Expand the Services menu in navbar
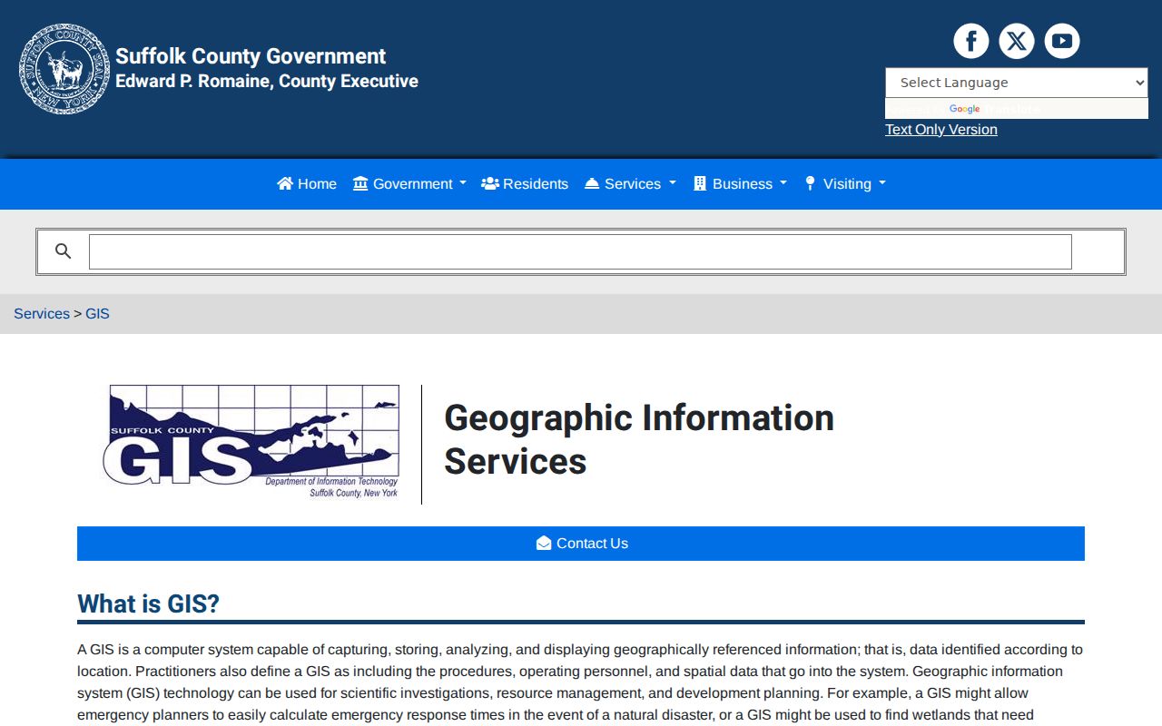The height and width of the screenshot is (726, 1162). pos(630,183)
